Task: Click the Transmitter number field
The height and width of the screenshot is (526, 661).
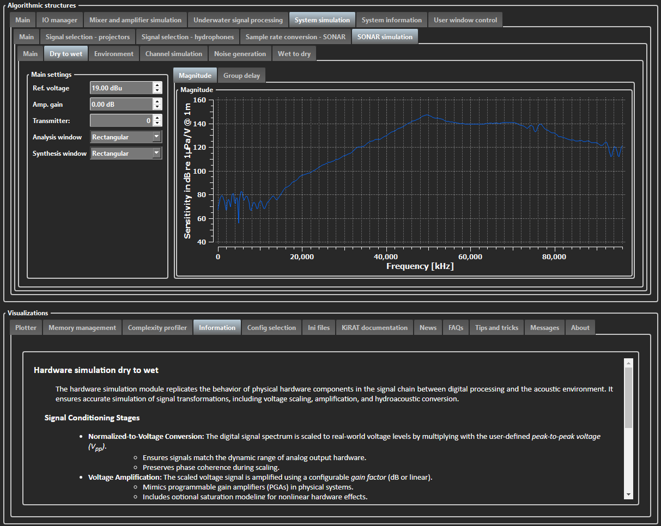Action: coord(121,120)
